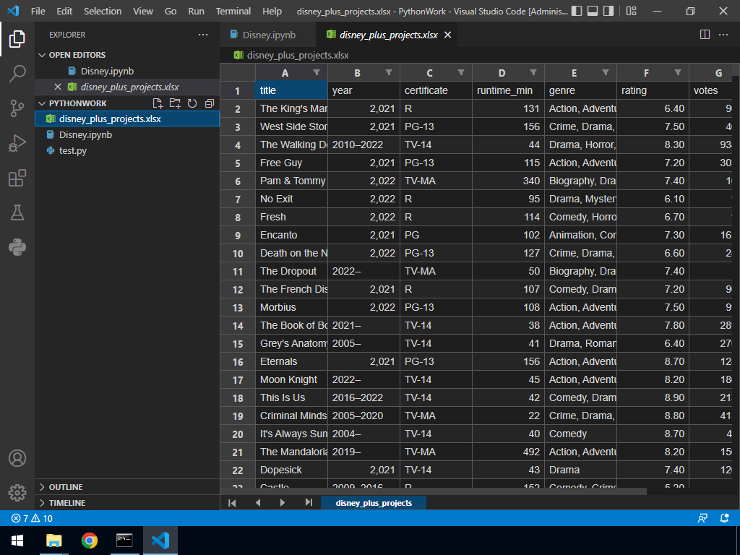Open filter dropdown on column D
The height and width of the screenshot is (555, 740).
pos(533,72)
